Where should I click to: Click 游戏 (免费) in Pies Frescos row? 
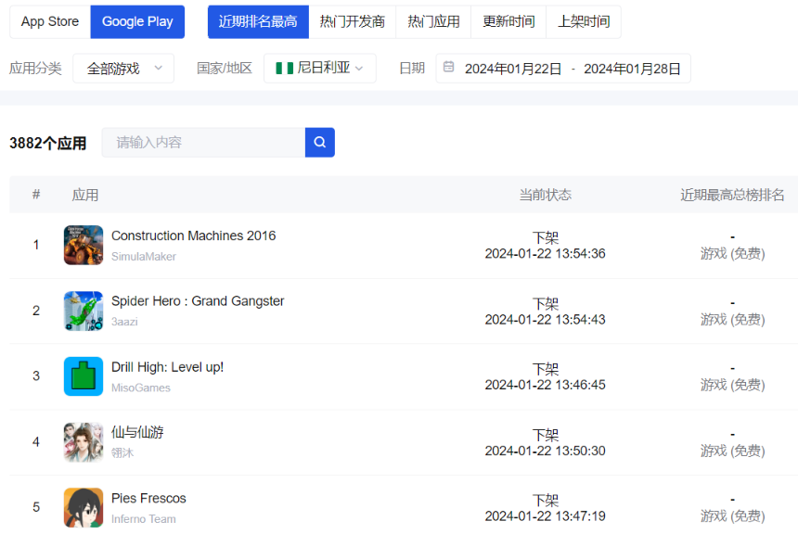pos(732,515)
